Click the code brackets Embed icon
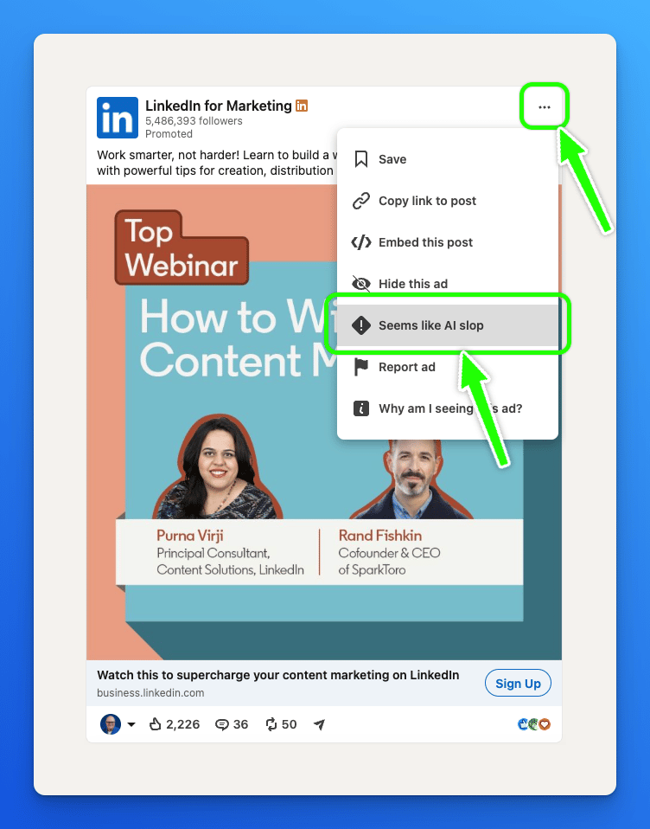Viewport: 650px width, 829px height. click(361, 242)
